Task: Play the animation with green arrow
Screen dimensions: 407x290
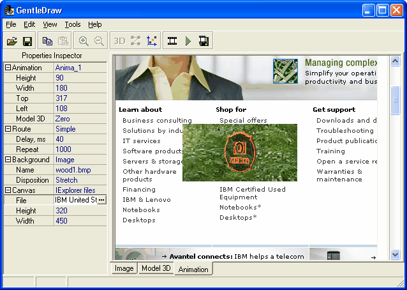Action: pyautogui.click(x=188, y=41)
